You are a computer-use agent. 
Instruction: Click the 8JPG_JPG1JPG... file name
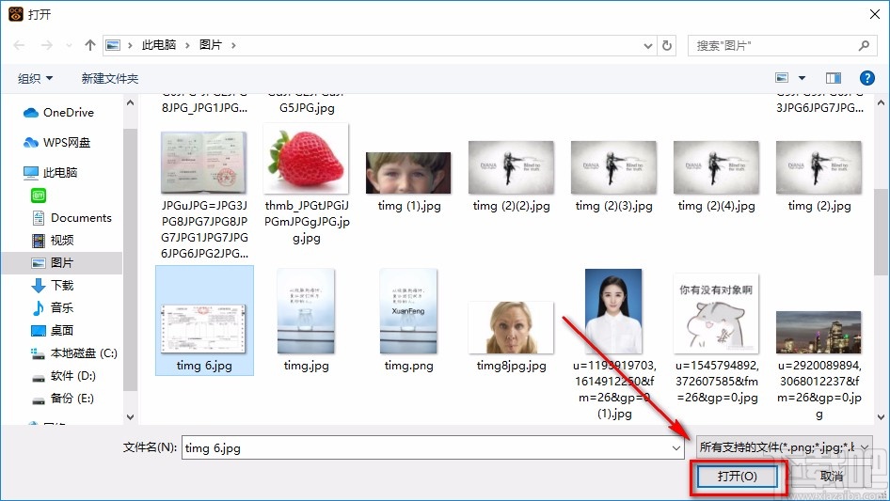[204, 108]
